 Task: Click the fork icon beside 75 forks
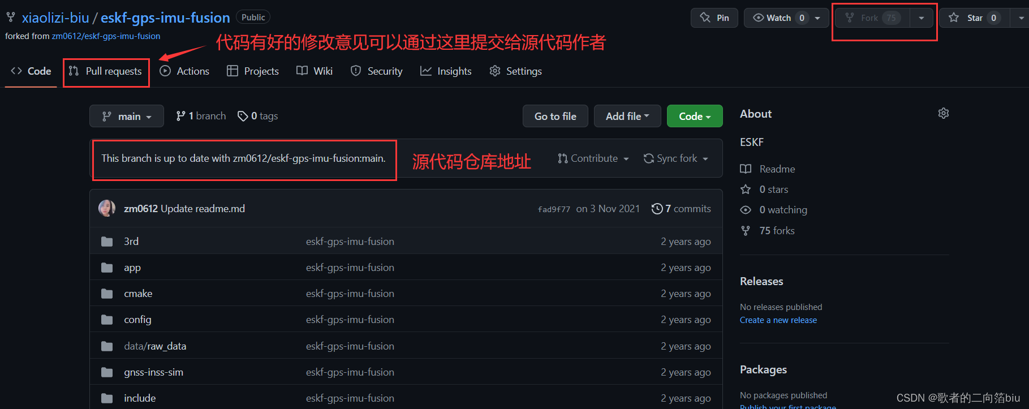(746, 231)
